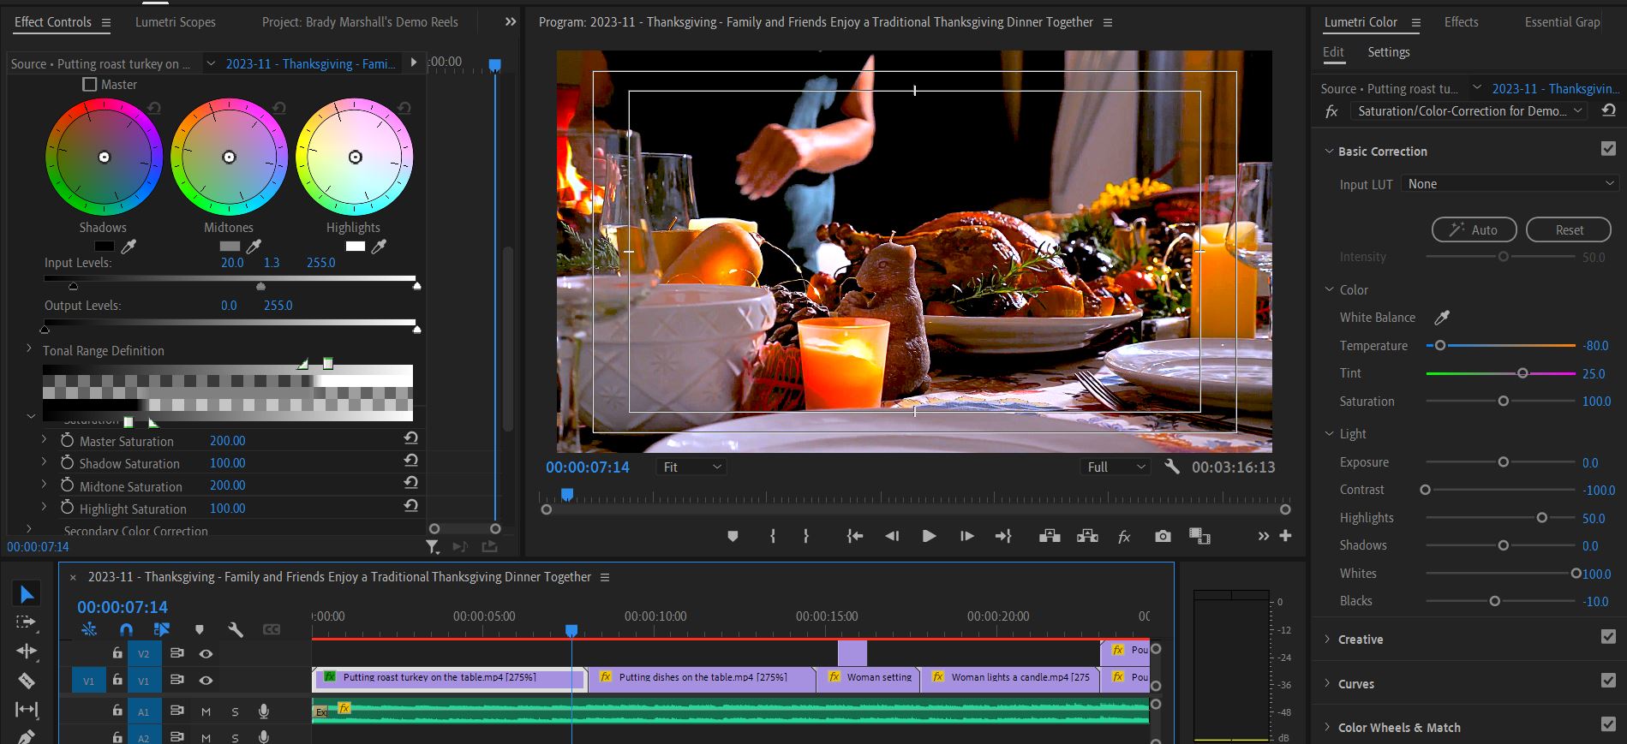This screenshot has width=1627, height=744.
Task: Click the Highlights eyedropper
Action: pyautogui.click(x=379, y=247)
